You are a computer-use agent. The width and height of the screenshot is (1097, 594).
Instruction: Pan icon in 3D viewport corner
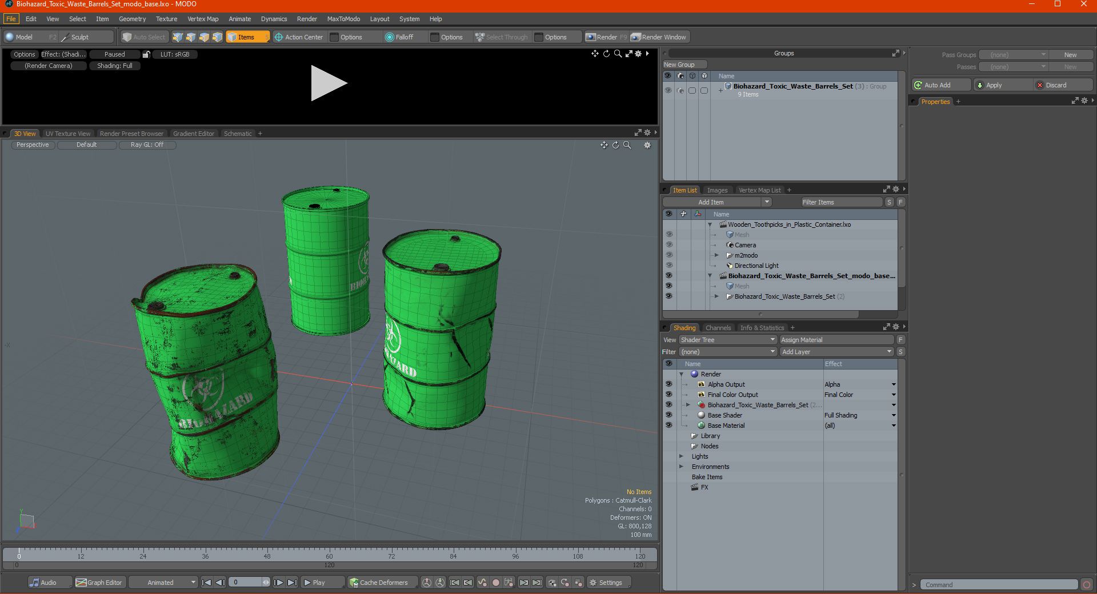604,145
